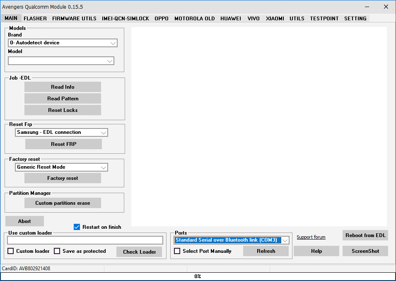Open the Model dropdown list
The height and width of the screenshot is (281, 396).
point(61,61)
